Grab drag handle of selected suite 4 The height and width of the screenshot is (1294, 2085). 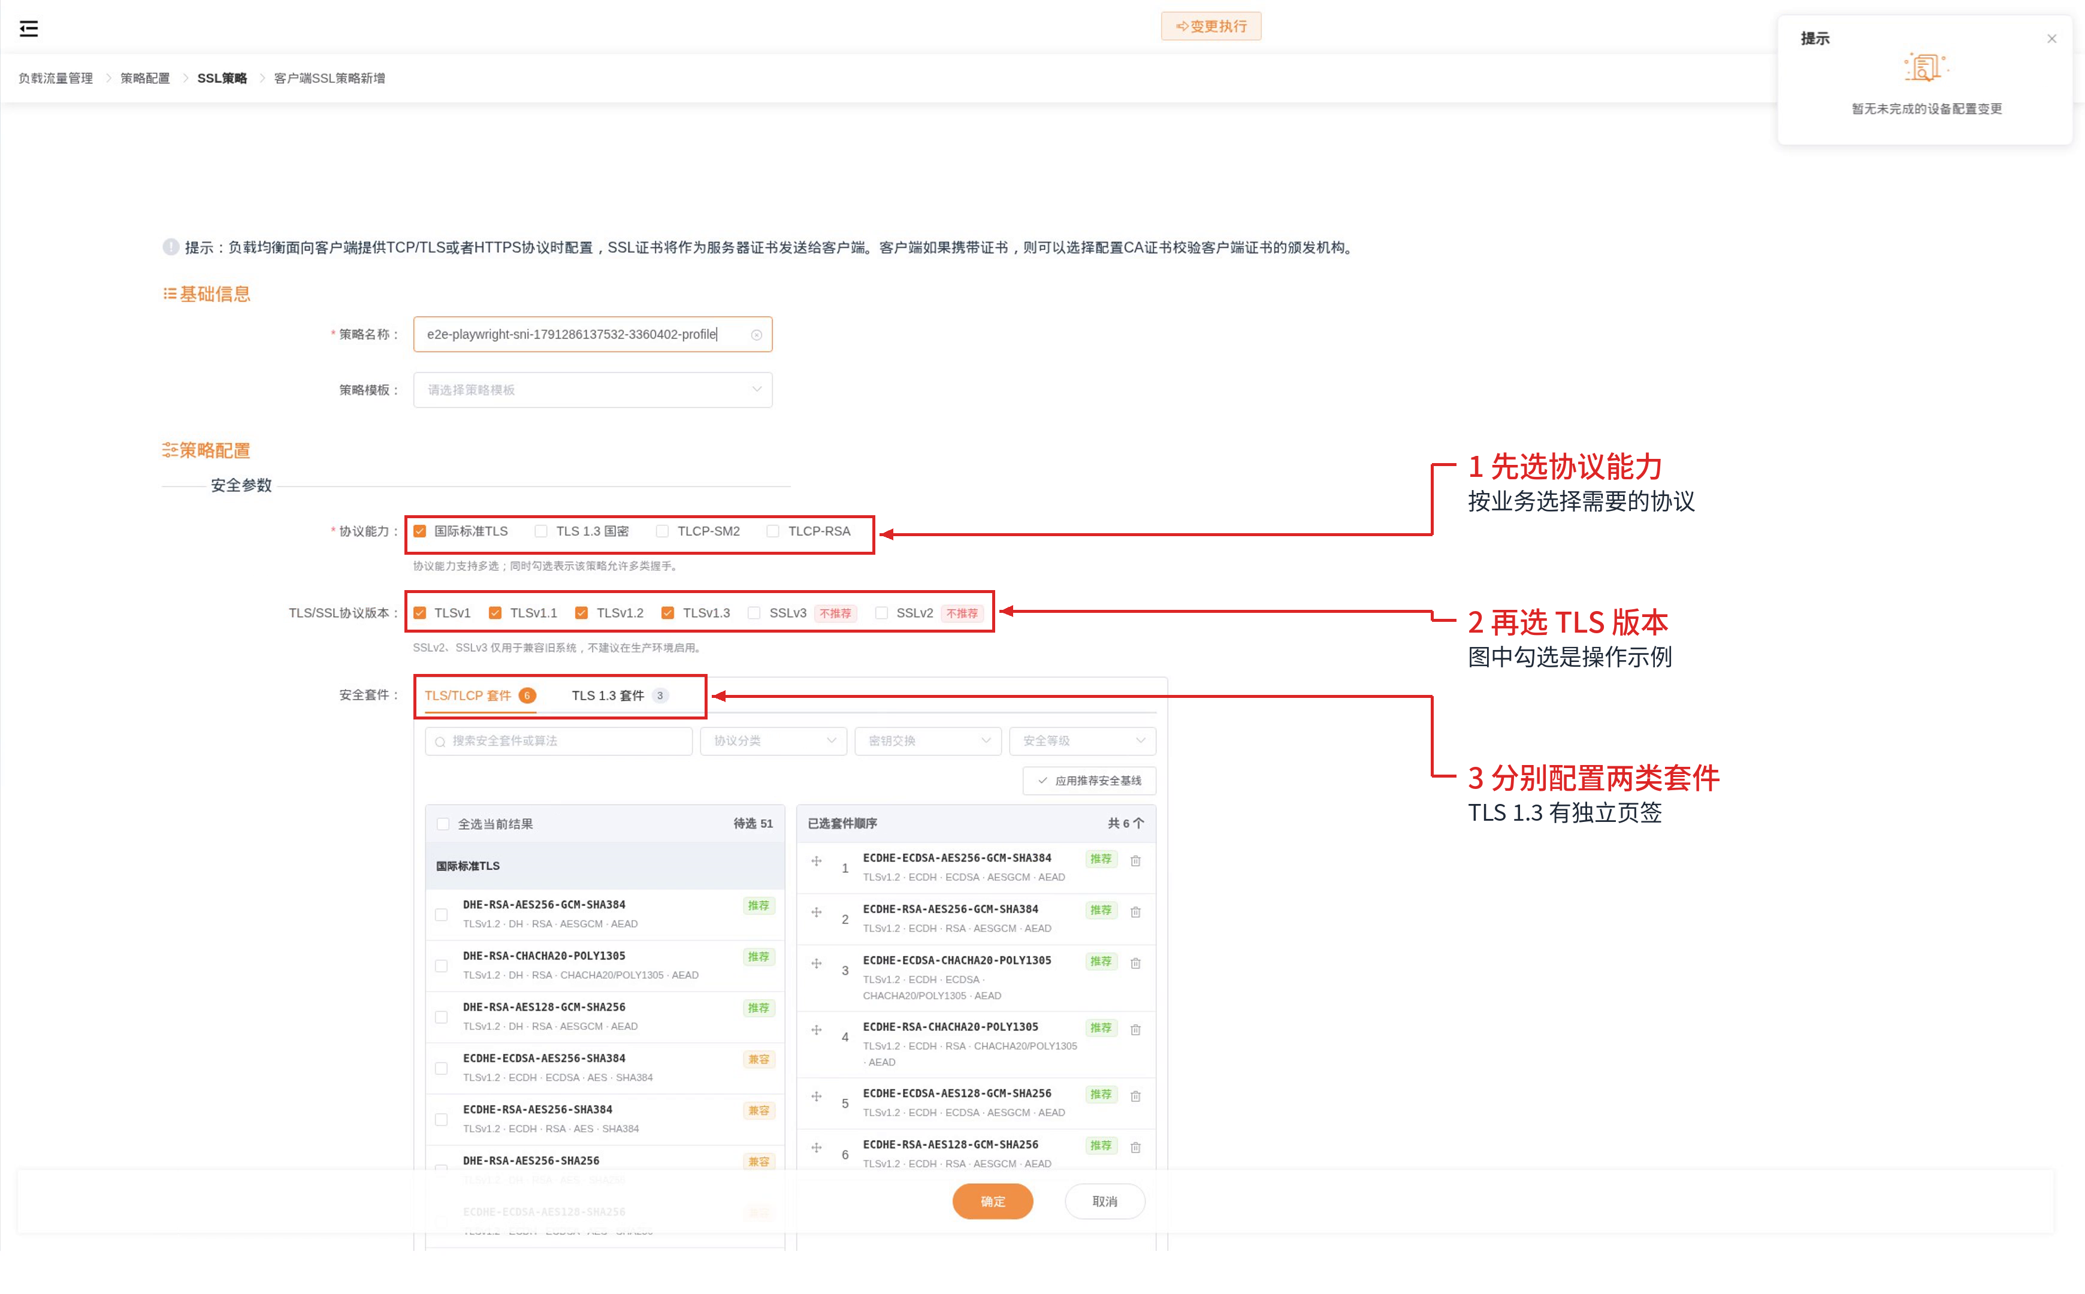coord(817,1030)
